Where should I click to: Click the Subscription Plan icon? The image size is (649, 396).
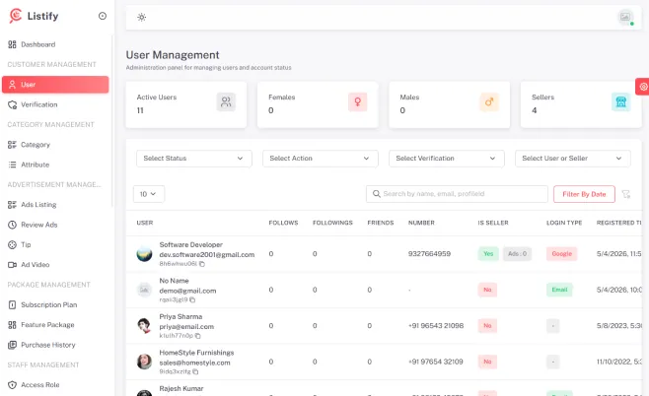(x=12, y=304)
